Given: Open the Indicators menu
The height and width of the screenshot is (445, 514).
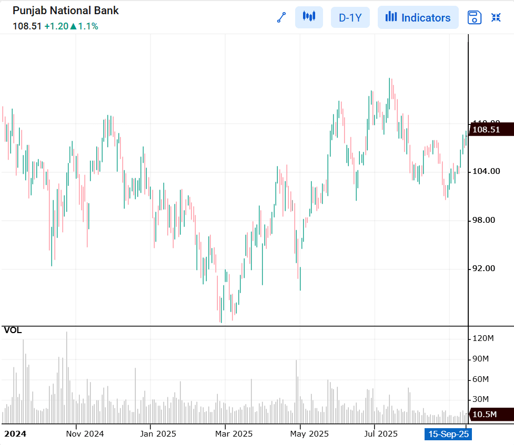Looking at the screenshot, I should click(x=418, y=17).
